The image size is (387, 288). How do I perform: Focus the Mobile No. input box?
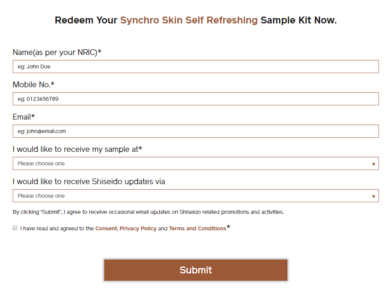pyautogui.click(x=195, y=99)
